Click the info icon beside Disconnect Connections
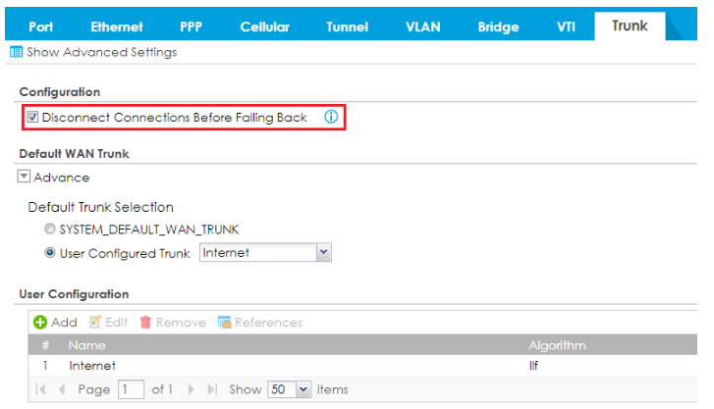This screenshot has height=409, width=714. (x=331, y=118)
